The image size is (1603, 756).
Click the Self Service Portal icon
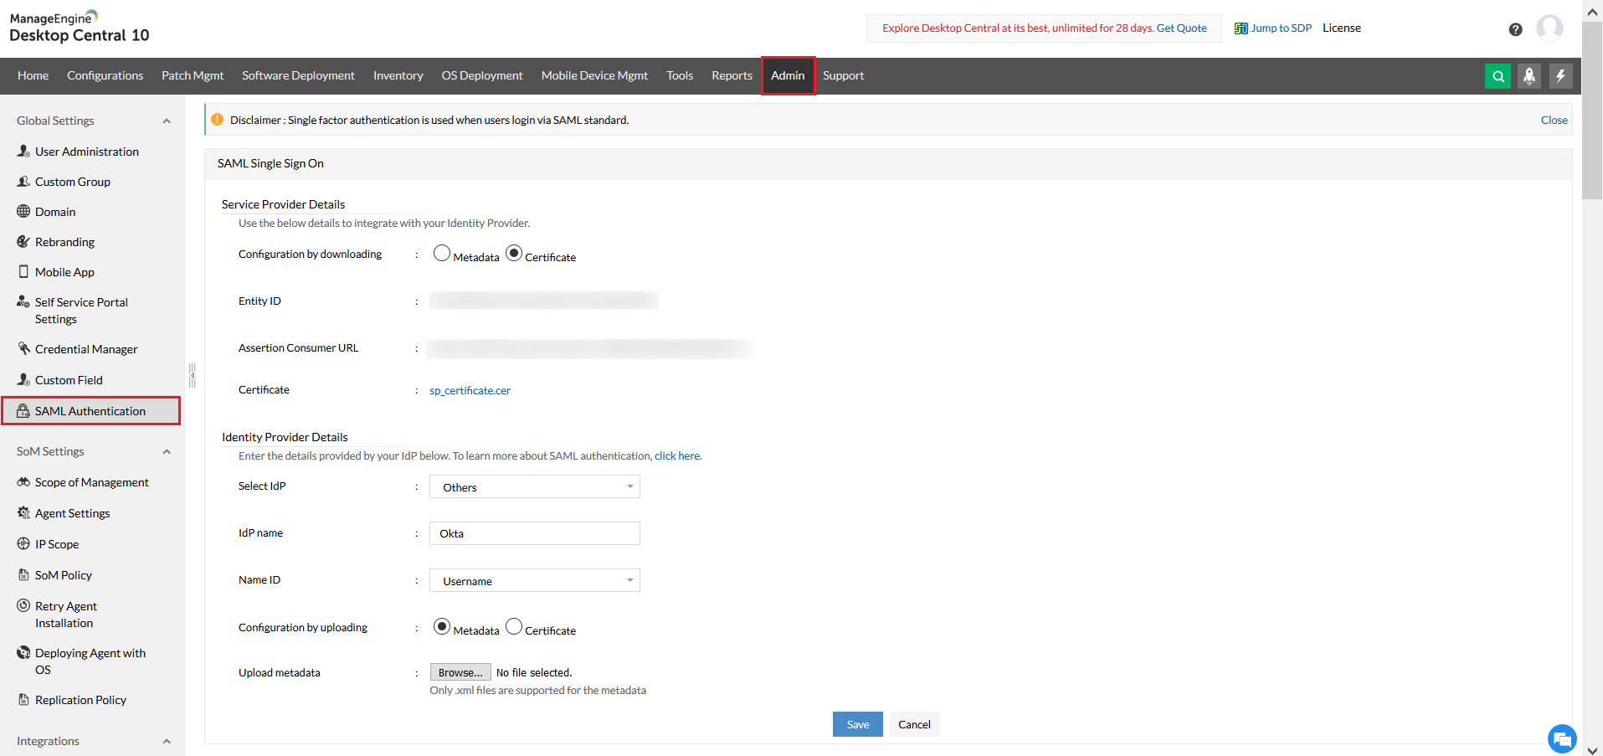pyautogui.click(x=23, y=301)
